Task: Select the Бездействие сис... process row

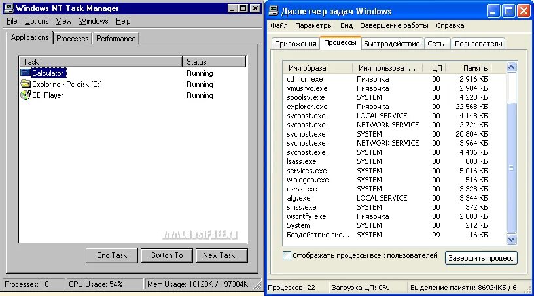Action: pyautogui.click(x=394, y=235)
